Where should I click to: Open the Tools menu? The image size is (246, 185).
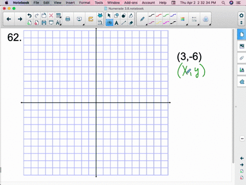click(99, 3)
